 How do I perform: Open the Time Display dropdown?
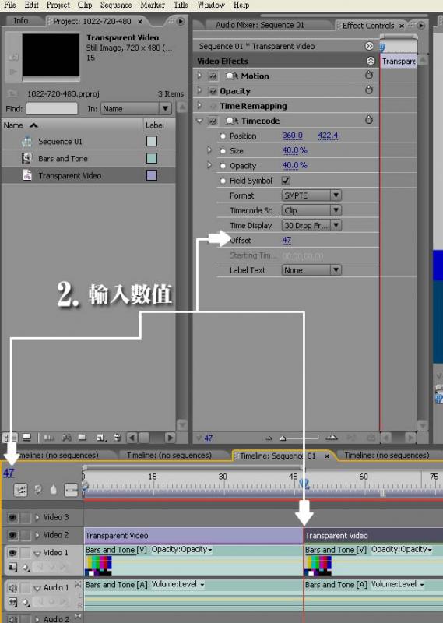[311, 225]
